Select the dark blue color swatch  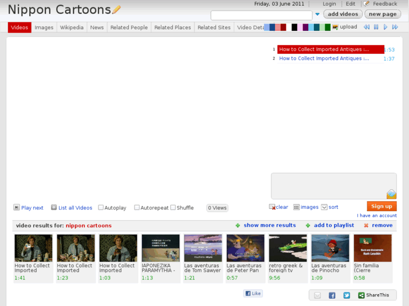[272, 27]
